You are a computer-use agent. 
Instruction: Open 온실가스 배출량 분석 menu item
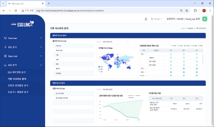pyautogui.click(x=18, y=92)
